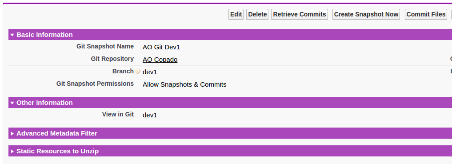The height and width of the screenshot is (164, 452).
Task: Click the AO Git Dev1 name value
Action: coord(161,47)
